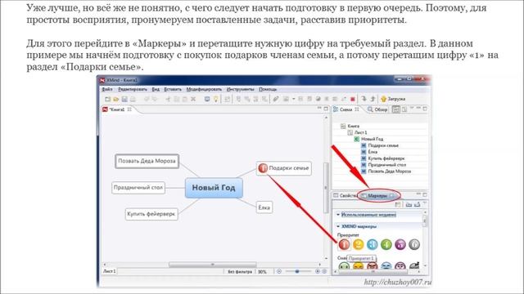
Task: Select the Priority 5 purple marker
Action: [x=400, y=244]
